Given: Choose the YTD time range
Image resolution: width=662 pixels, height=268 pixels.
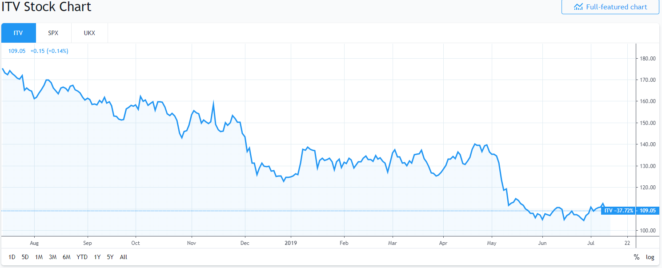Looking at the screenshot, I should click(x=82, y=257).
